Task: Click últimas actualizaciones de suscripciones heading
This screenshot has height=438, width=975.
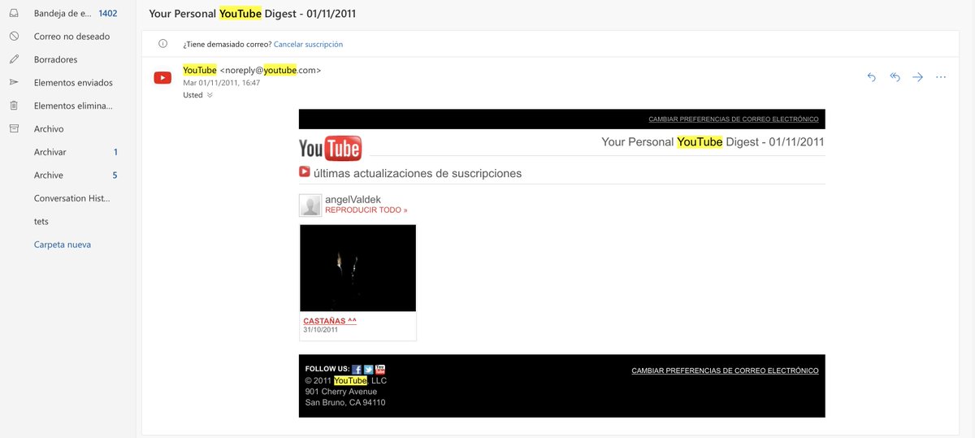Action: click(x=418, y=173)
